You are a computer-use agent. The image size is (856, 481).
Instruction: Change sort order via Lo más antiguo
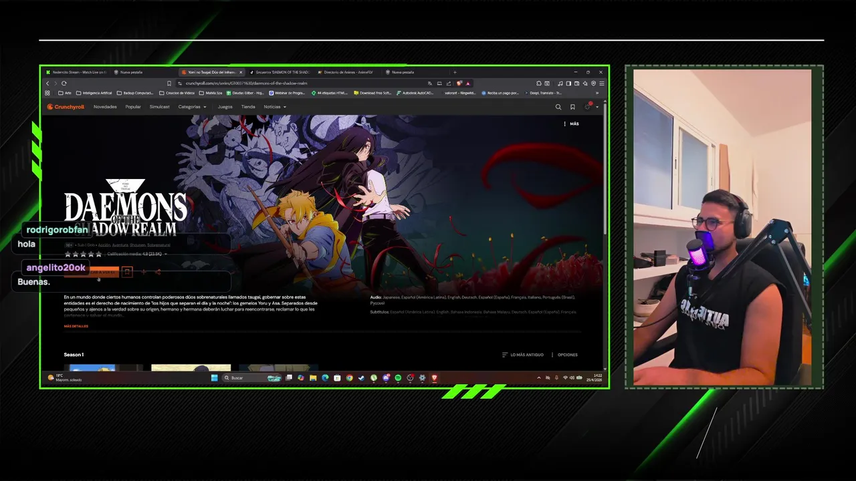[x=522, y=355]
